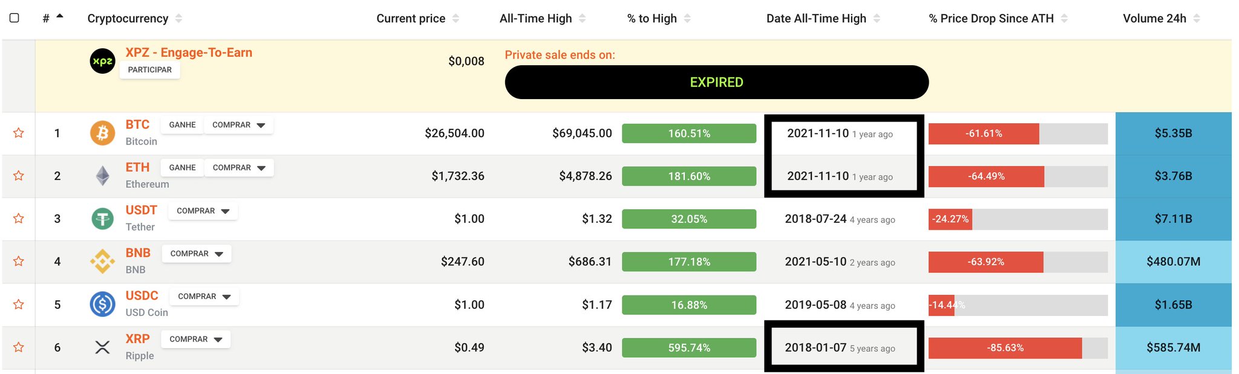Open COMPRAR dropdown for BTC
The width and height of the screenshot is (1239, 374).
[238, 125]
